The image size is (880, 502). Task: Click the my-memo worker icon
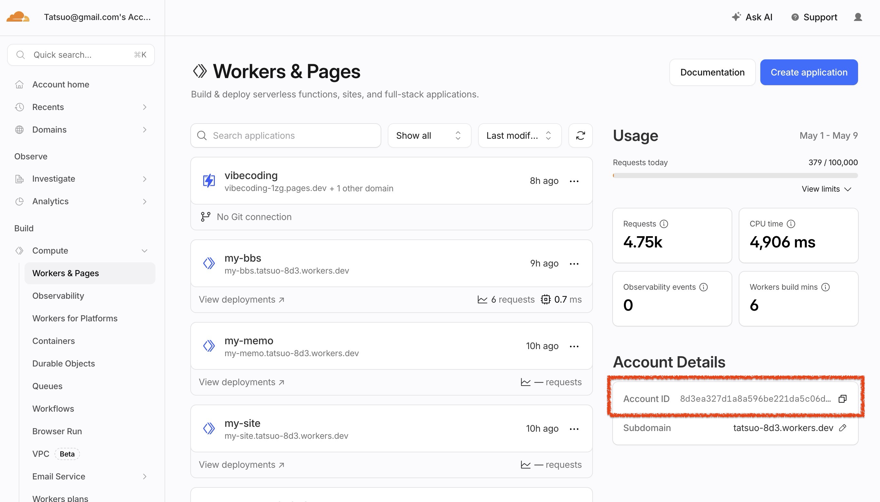coord(209,346)
